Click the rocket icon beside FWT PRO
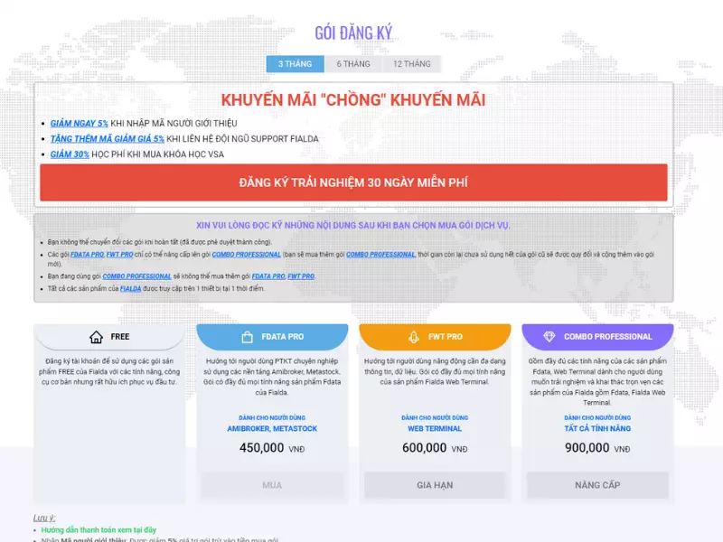723x542 pixels. (414, 337)
